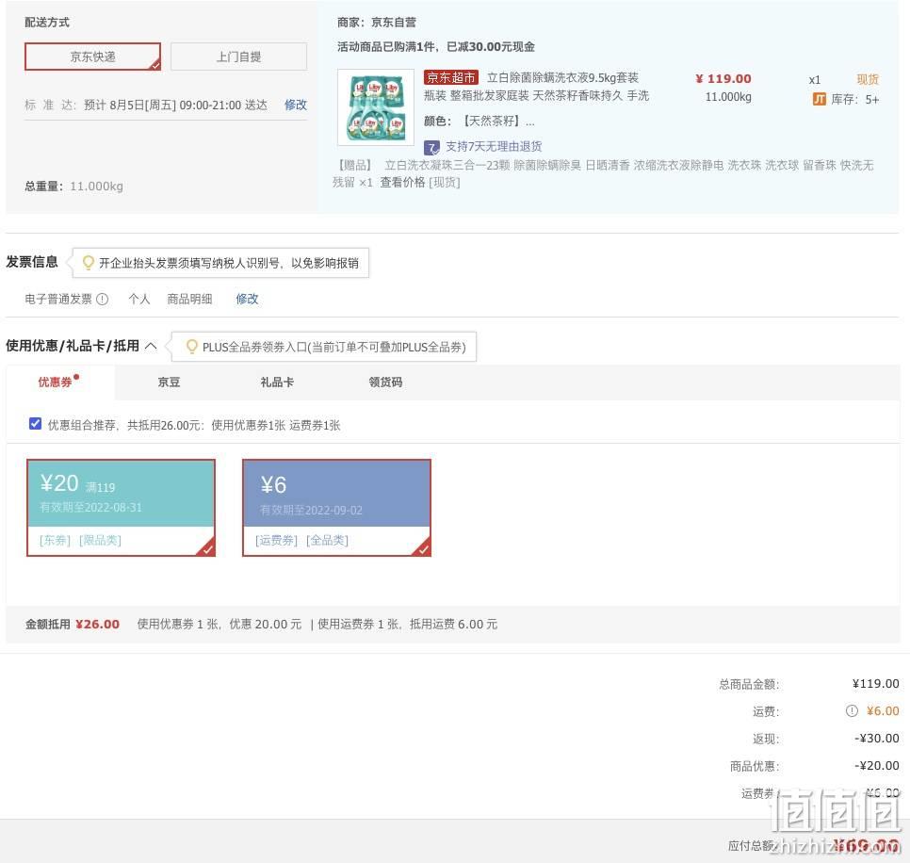Click 查看价格 for the gift item
The height and width of the screenshot is (863, 910).
(402, 182)
